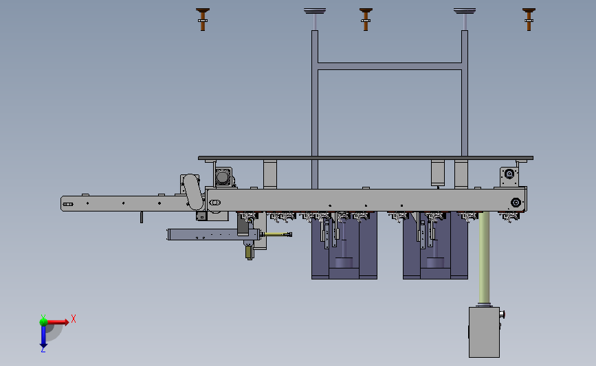Select the green vertical column above control box
This screenshot has height=366, width=596.
pos(484,258)
